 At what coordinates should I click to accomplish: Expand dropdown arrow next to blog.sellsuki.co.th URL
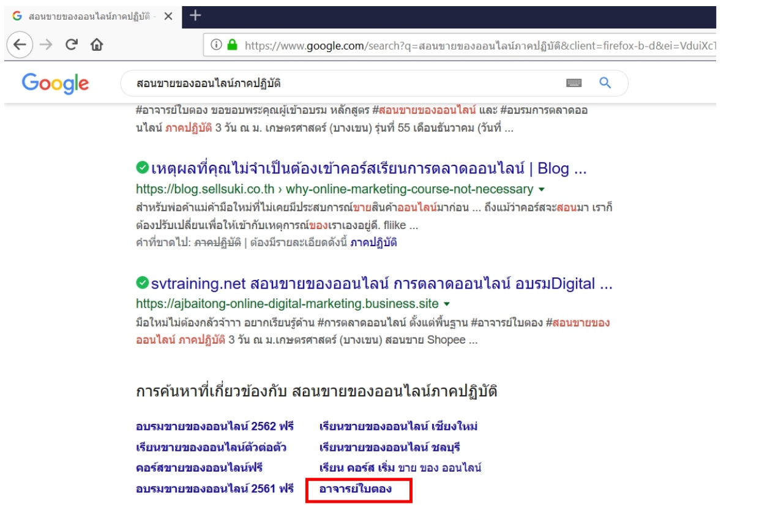coord(541,189)
